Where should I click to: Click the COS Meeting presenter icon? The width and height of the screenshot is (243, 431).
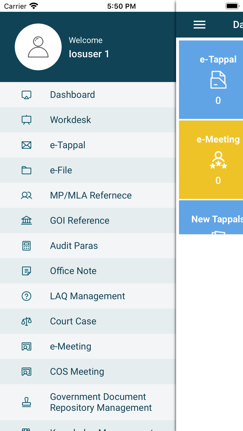[x=26, y=372]
